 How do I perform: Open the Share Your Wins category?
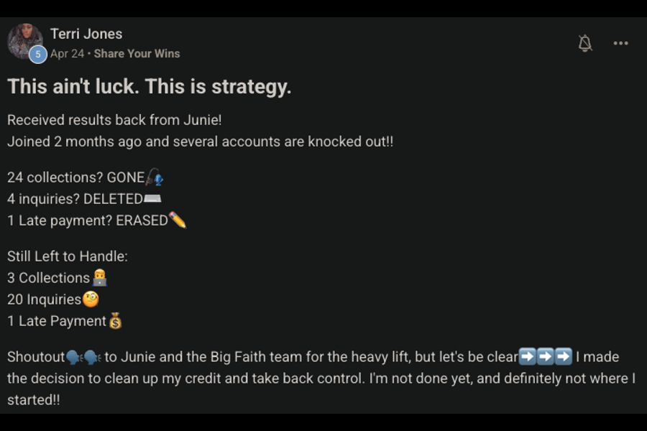(137, 54)
